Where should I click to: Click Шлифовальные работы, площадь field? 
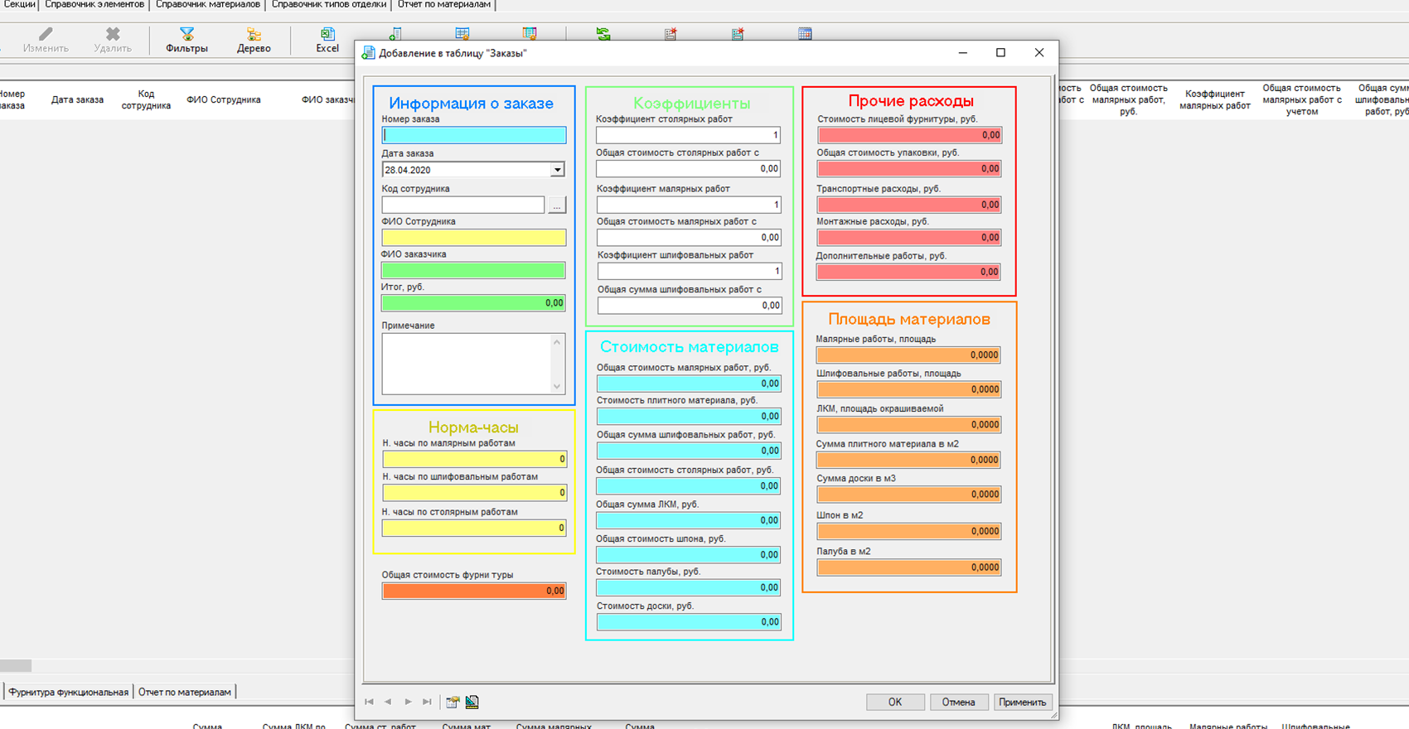[x=909, y=389]
